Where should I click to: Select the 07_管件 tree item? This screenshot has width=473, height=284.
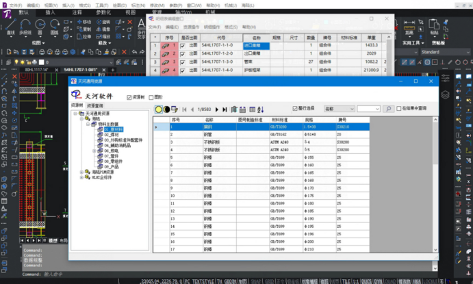[112, 156]
